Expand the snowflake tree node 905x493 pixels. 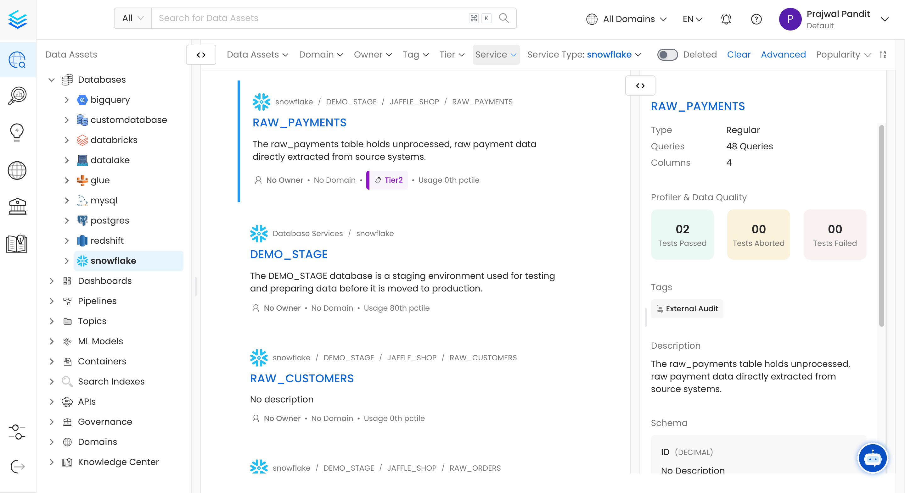coord(67,261)
